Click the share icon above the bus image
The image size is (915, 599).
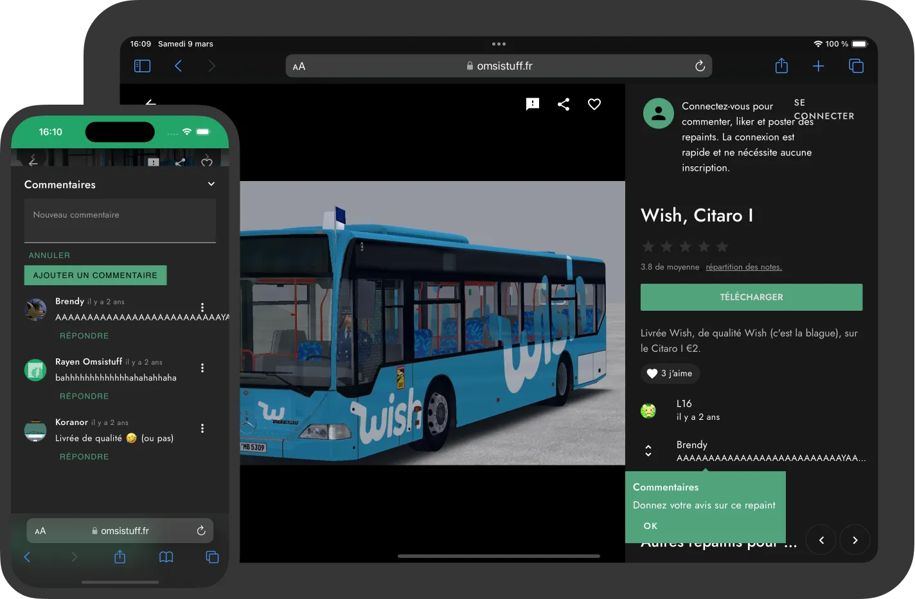[x=564, y=104]
